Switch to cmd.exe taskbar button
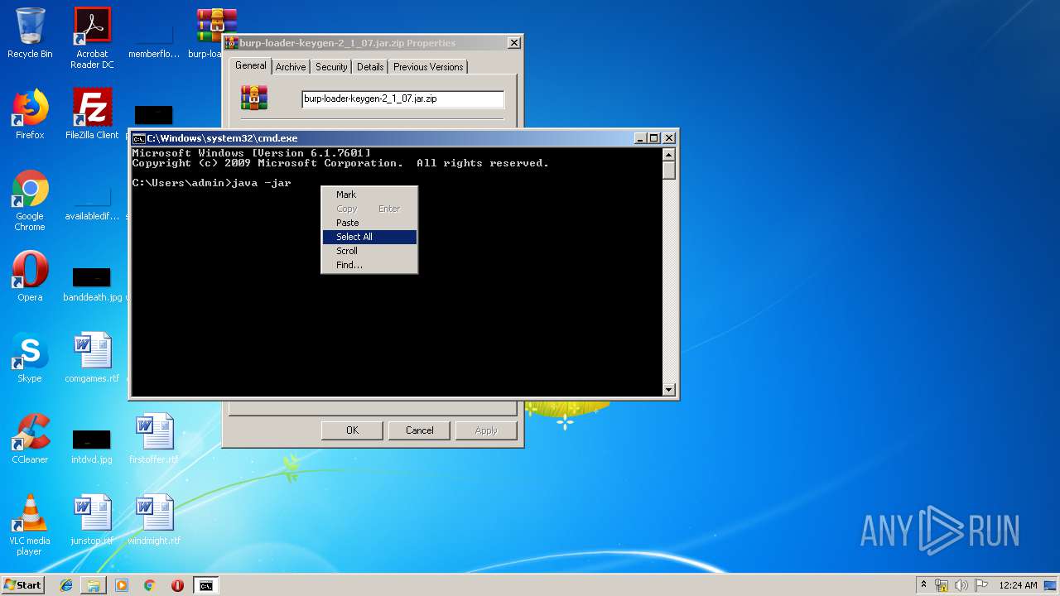1060x596 pixels. pyautogui.click(x=205, y=585)
